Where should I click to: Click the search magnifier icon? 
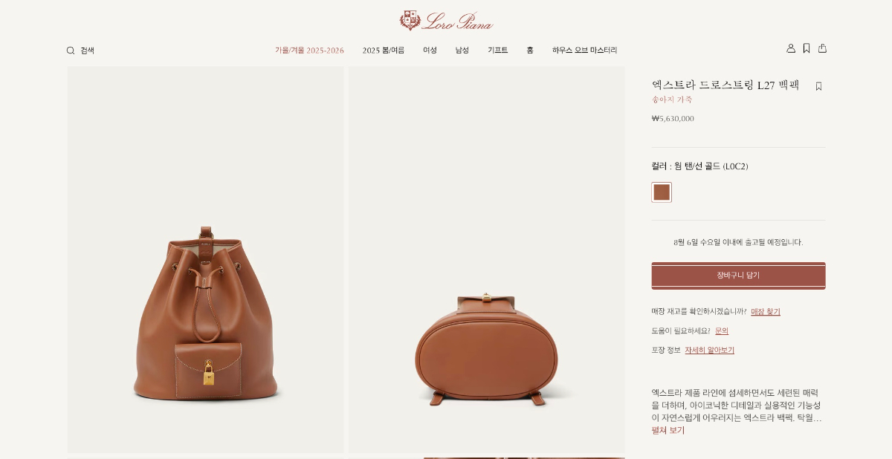pyautogui.click(x=71, y=51)
